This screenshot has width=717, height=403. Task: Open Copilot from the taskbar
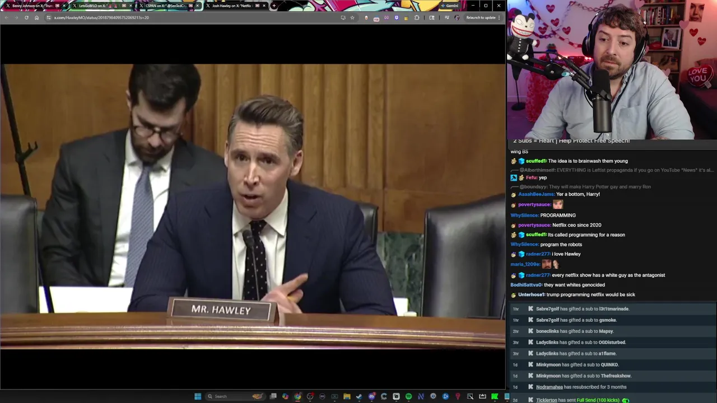coord(285,396)
